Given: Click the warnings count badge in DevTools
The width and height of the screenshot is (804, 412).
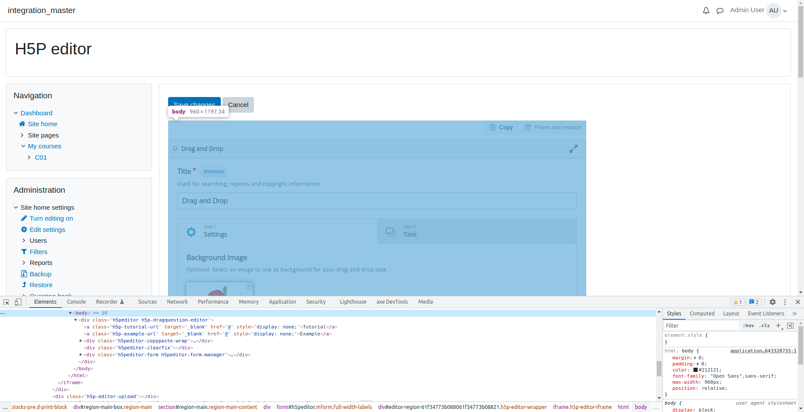Looking at the screenshot, I should pos(737,302).
